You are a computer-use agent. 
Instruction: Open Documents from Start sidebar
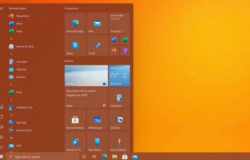click(1, 117)
